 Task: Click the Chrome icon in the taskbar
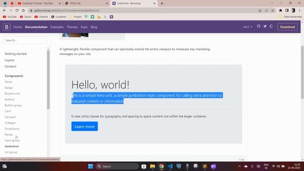pyautogui.click(x=161, y=166)
